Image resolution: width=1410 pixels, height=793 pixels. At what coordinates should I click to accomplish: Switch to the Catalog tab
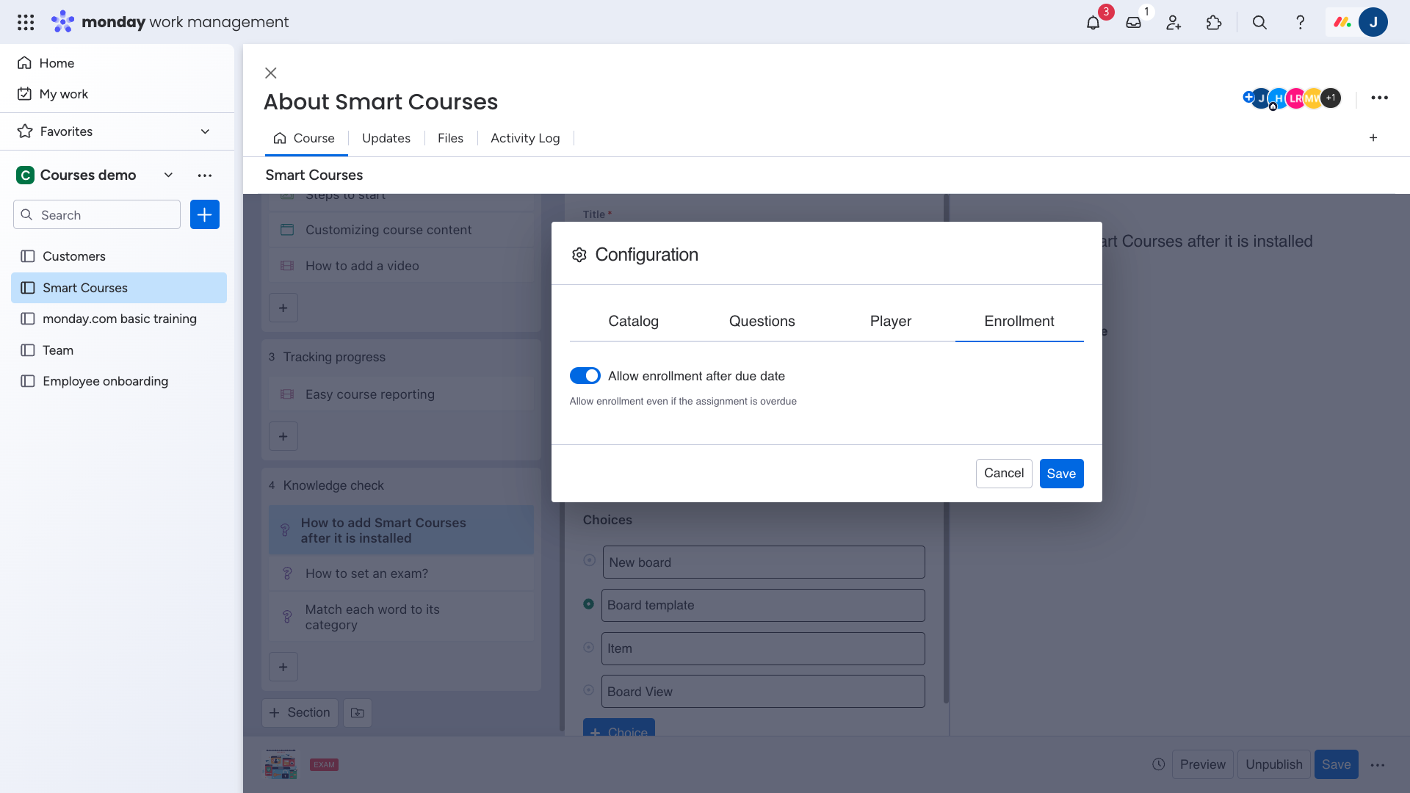(633, 321)
